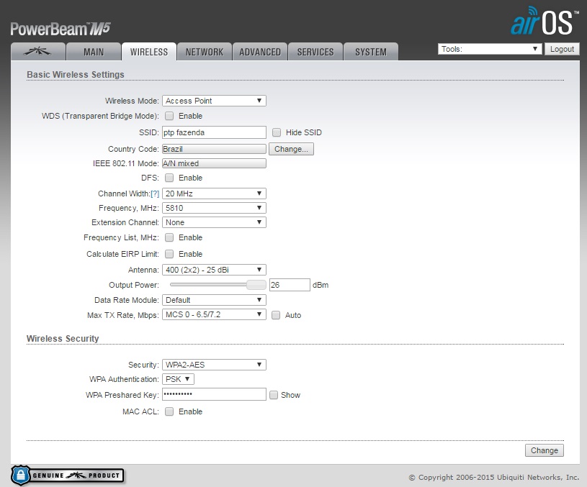This screenshot has width=587, height=487.
Task: Enable the MAC ACL checkbox
Action: point(169,411)
